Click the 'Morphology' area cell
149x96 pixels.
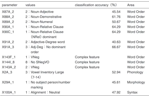136,82
